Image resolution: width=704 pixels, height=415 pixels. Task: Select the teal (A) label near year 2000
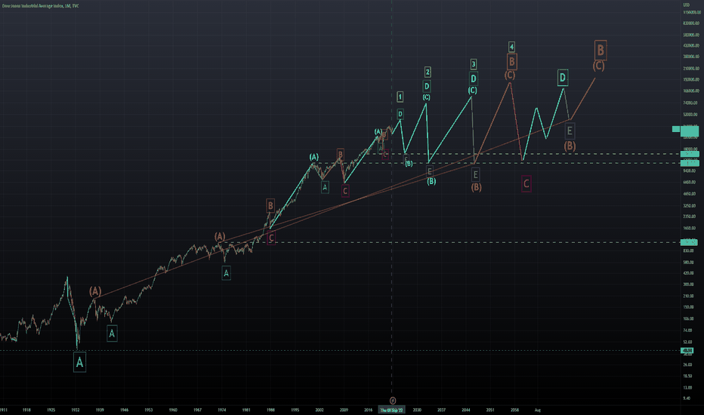coord(313,157)
